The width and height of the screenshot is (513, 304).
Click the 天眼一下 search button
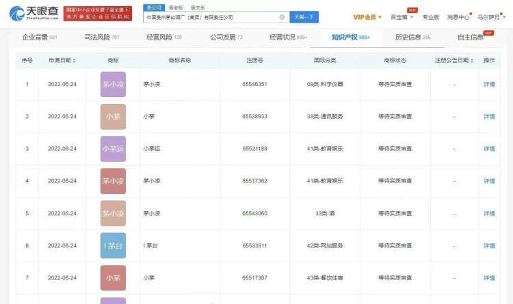click(x=304, y=17)
